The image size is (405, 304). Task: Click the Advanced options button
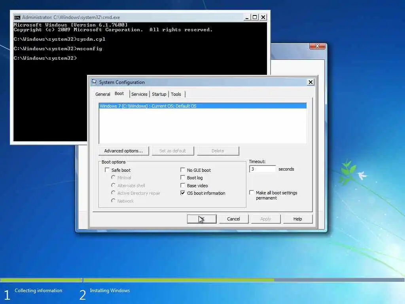point(123,151)
